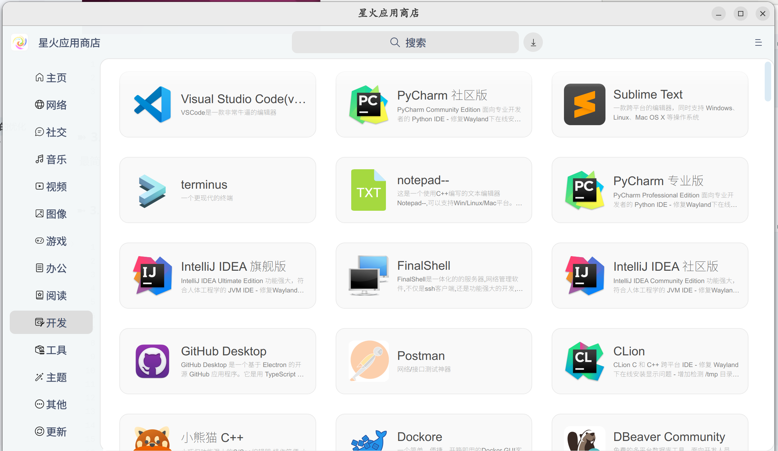Click the VSCode是一款非常牛逼的编辑器 description
This screenshot has width=778, height=451.
click(229, 113)
